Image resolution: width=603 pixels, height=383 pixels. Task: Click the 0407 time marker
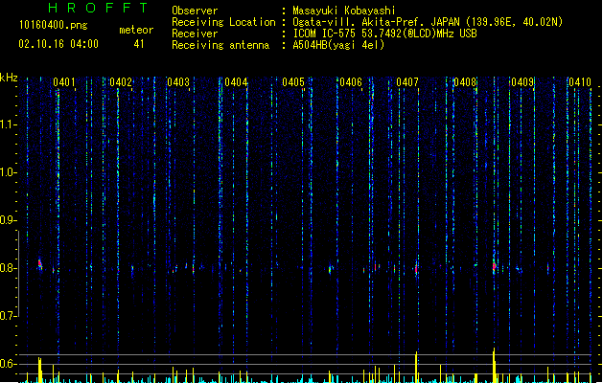[407, 82]
